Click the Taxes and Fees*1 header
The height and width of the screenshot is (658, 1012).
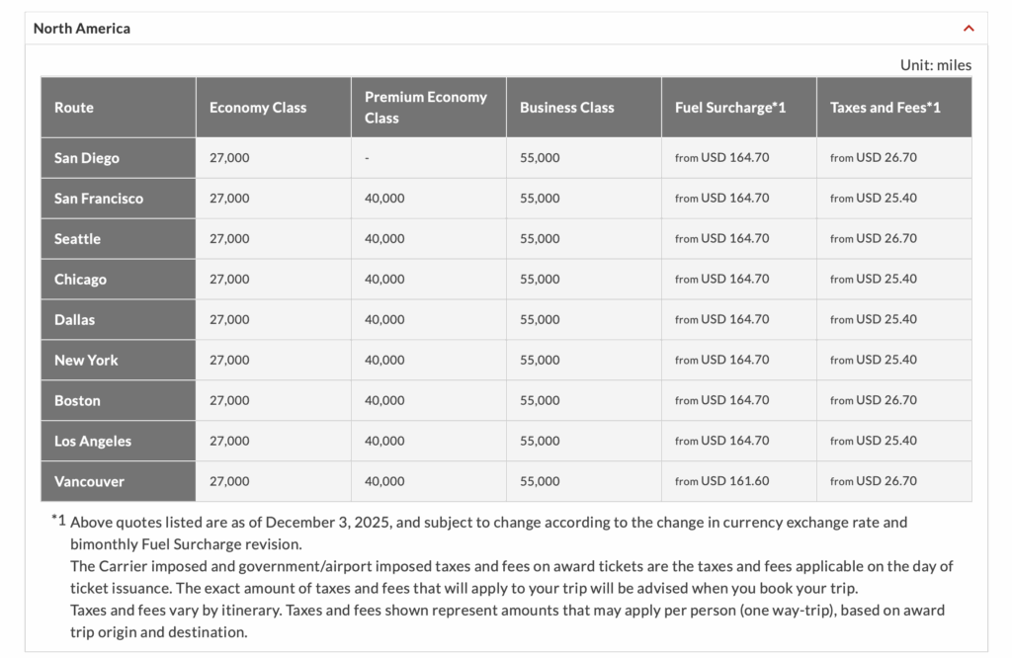(885, 108)
